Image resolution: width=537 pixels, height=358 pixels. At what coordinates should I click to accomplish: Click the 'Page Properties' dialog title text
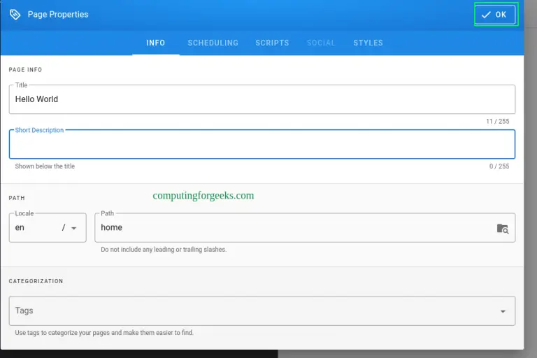point(58,14)
